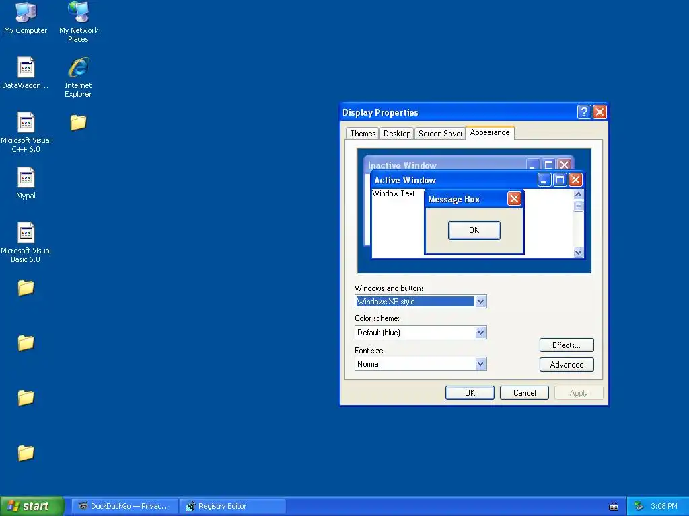Image resolution: width=689 pixels, height=516 pixels.
Task: Select the Microsoft Visual Basic 6.0 icon
Action: [x=26, y=242]
